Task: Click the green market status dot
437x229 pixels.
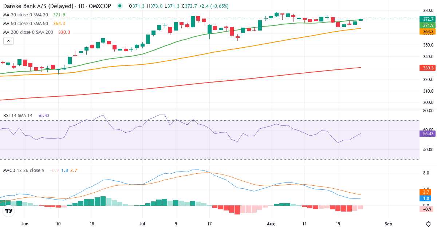Action: tap(120, 6)
